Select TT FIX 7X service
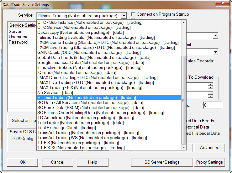 coord(108,148)
